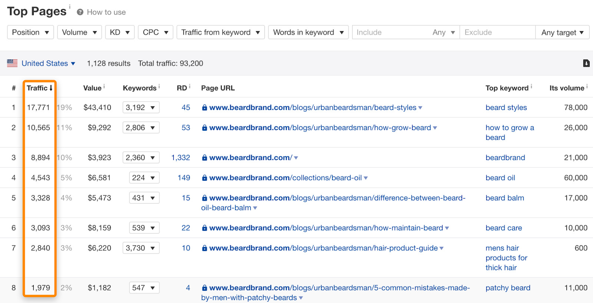Click the lock icon for how-maintain-beard URL

pos(204,228)
